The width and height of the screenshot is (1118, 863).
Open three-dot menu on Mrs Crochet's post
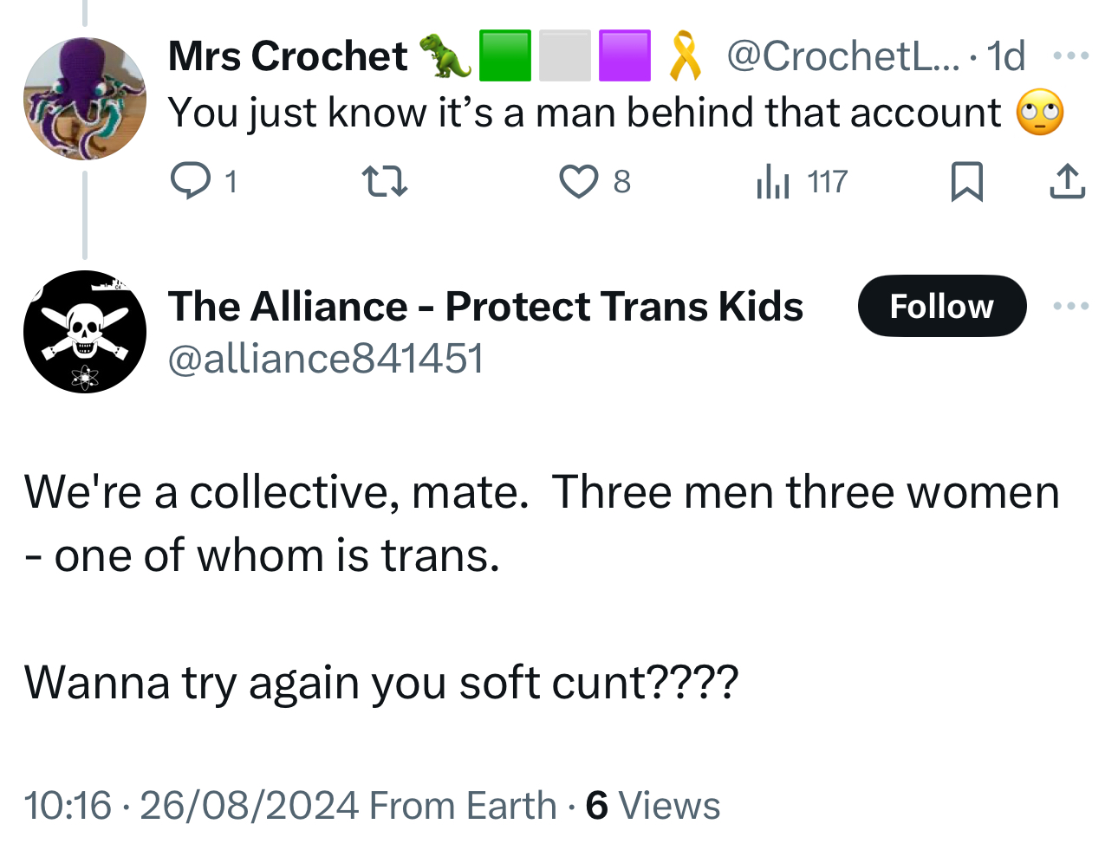click(x=1070, y=56)
